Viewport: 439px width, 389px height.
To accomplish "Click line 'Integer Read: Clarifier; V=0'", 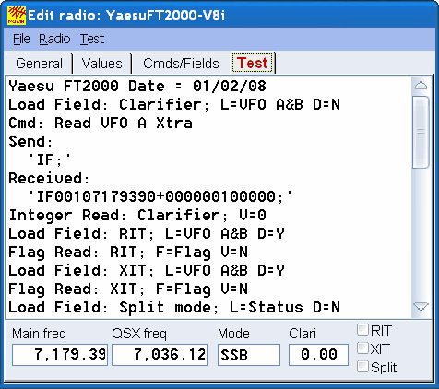I will click(137, 216).
